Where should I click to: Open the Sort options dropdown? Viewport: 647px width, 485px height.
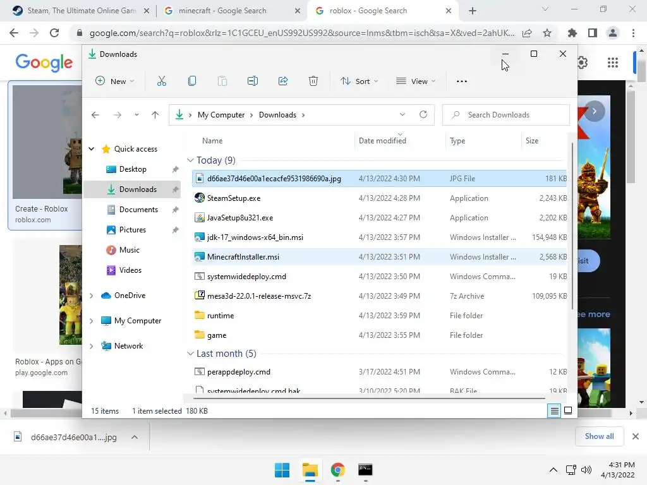pyautogui.click(x=359, y=81)
